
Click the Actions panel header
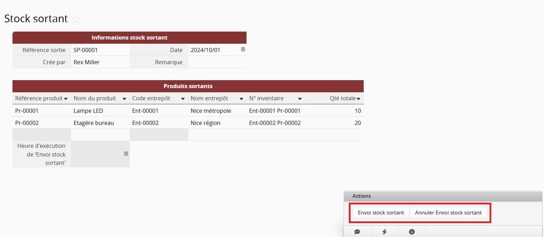coord(443,196)
